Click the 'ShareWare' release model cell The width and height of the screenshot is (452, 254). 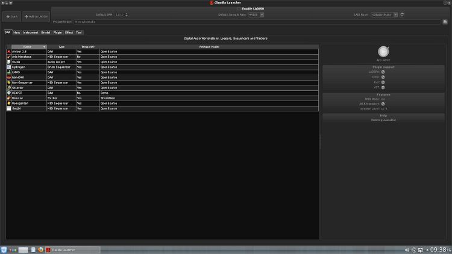point(209,98)
